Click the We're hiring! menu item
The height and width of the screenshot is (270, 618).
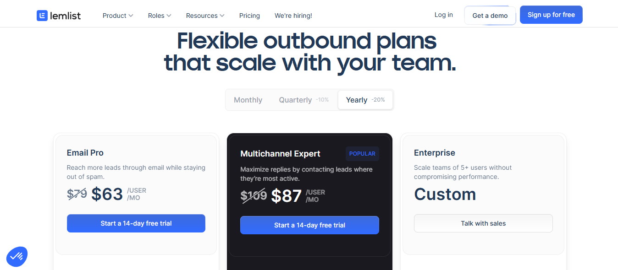click(x=293, y=15)
